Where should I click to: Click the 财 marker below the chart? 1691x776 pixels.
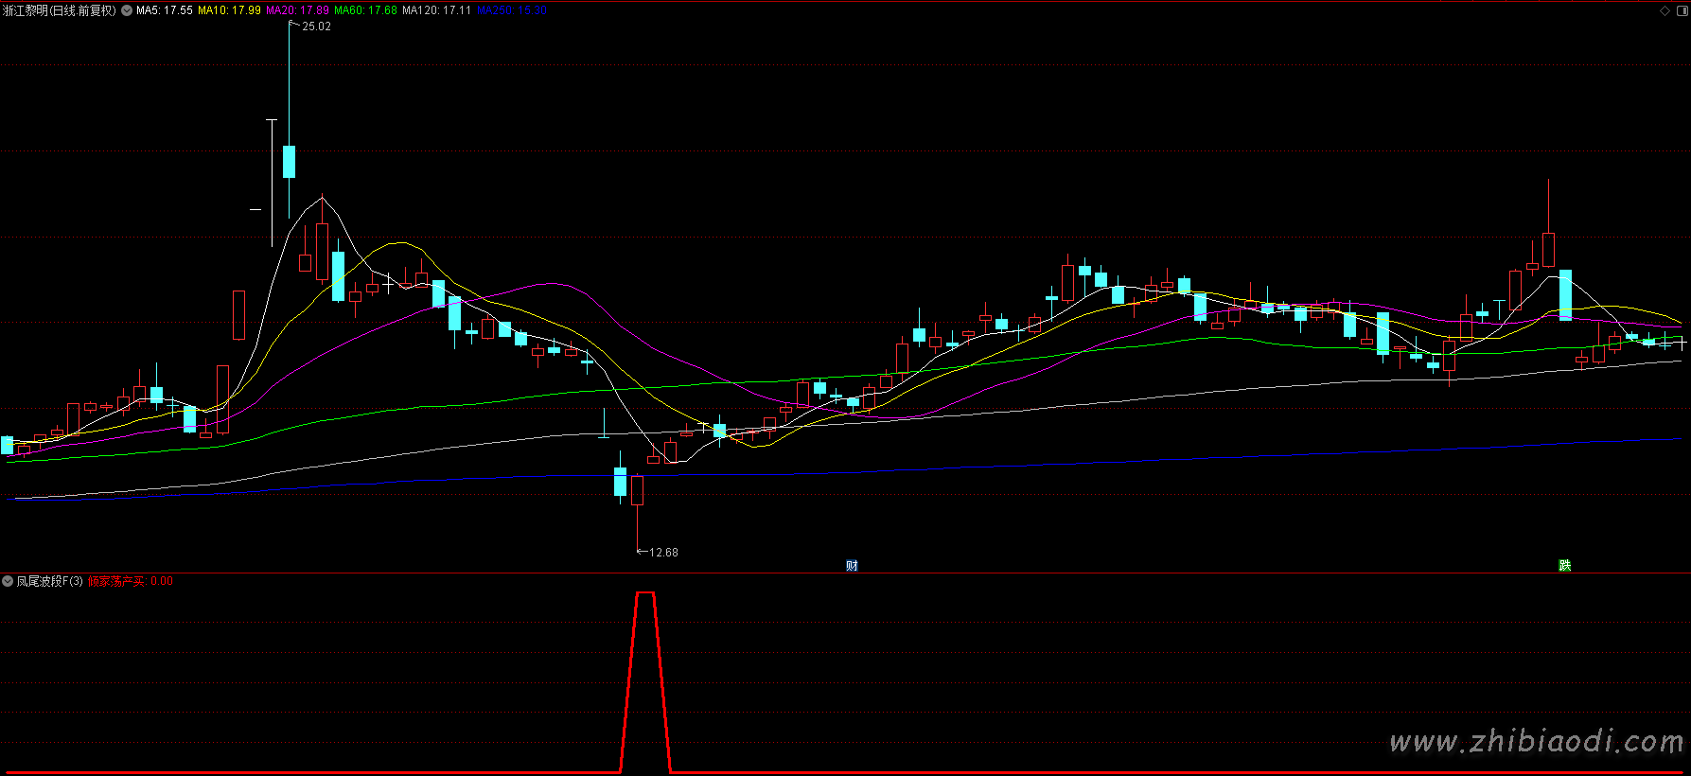(852, 566)
